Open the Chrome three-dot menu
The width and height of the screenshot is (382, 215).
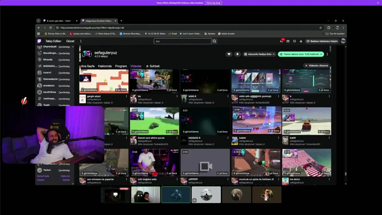tap(343, 27)
